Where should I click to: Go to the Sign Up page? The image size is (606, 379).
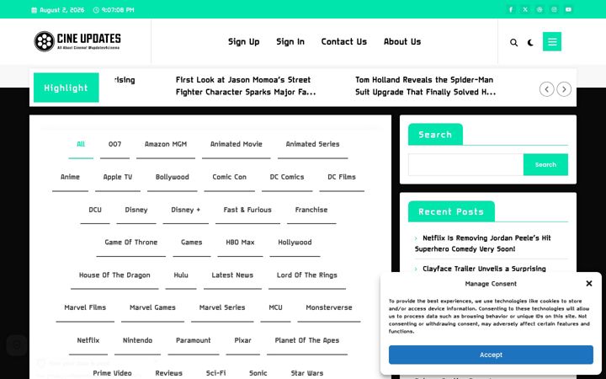click(x=243, y=42)
